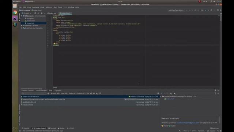This screenshot has height=132, width=234.
Task: Collapse the changed files folder node
Action: [x=161, y=96]
